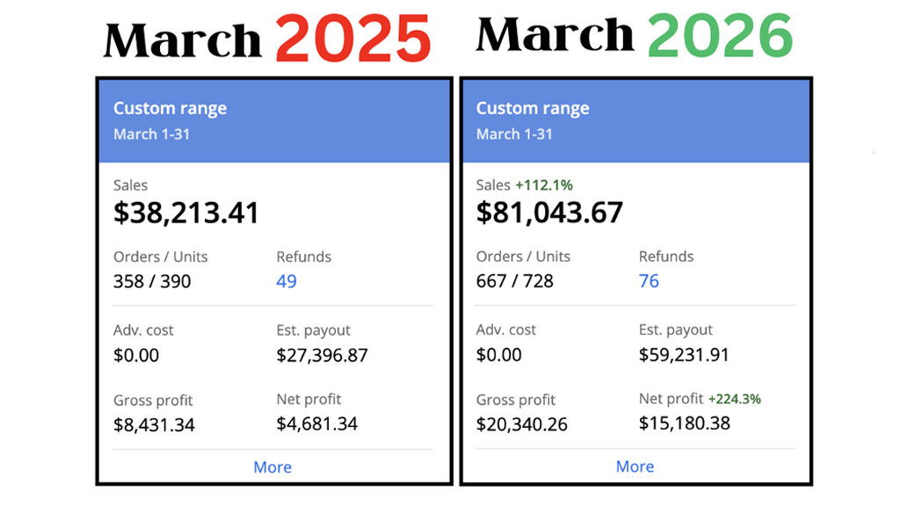Open the 76 refunds link

click(x=649, y=281)
